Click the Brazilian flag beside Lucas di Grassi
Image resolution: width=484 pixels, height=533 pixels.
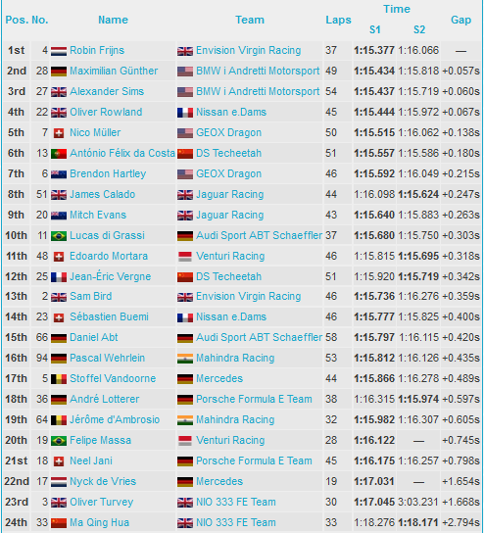59,236
